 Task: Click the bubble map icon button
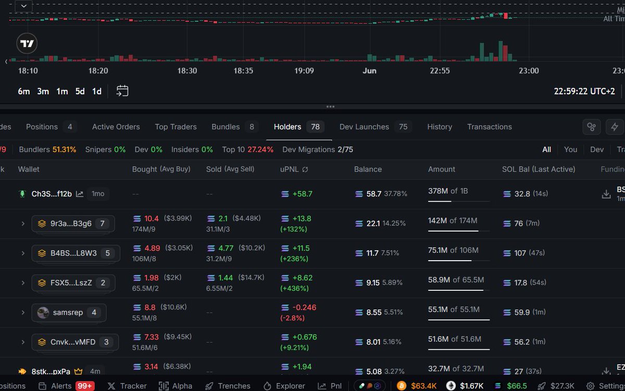pos(591,127)
